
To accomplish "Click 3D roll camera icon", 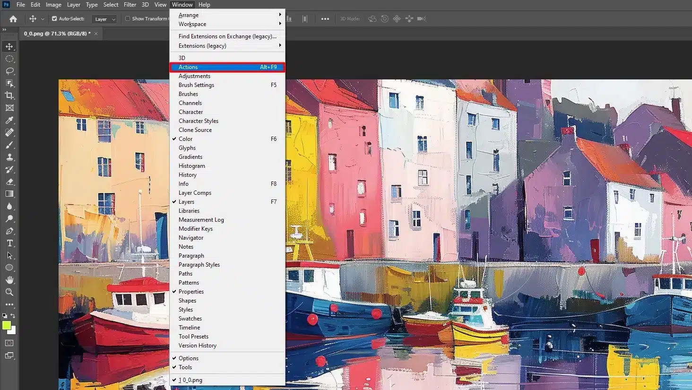I will tap(385, 19).
